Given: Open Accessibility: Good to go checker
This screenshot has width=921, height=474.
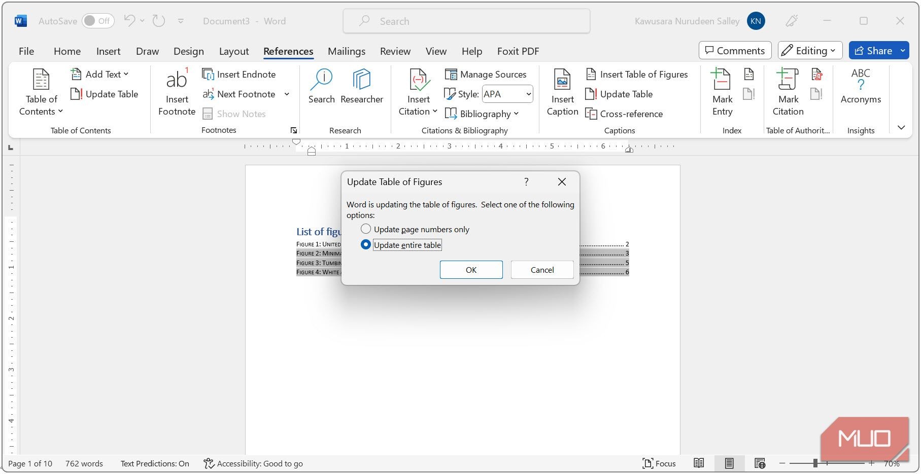Looking at the screenshot, I should (253, 463).
